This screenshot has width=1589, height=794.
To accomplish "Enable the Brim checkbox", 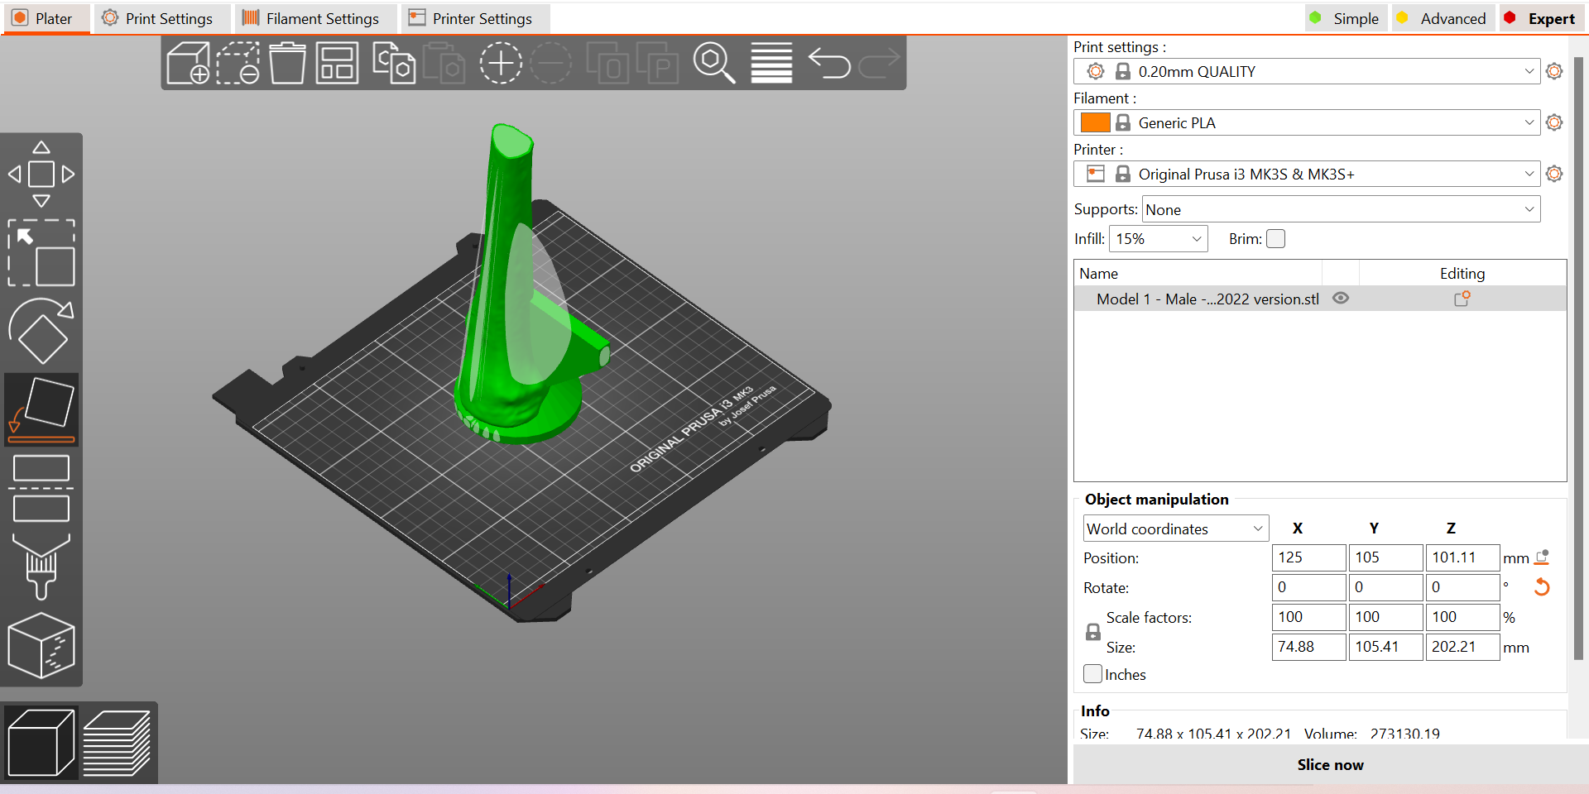I will (x=1276, y=239).
